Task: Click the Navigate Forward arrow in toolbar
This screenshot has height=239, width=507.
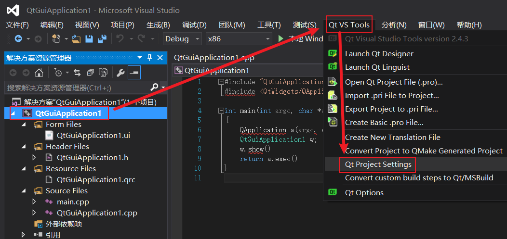Action: [38, 39]
